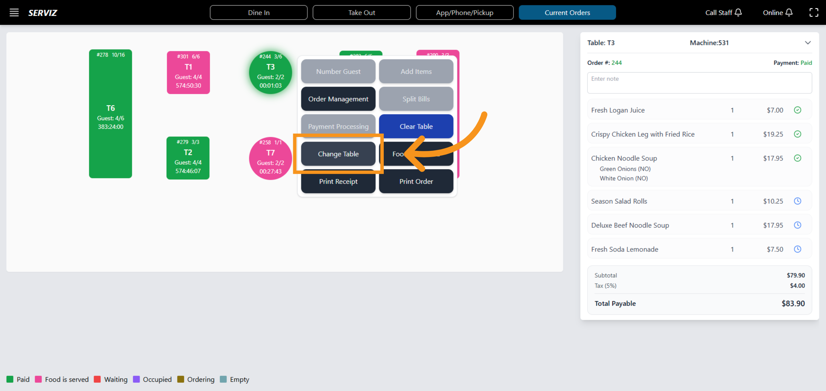Open the hamburger menu icon
This screenshot has width=826, height=391.
click(14, 13)
